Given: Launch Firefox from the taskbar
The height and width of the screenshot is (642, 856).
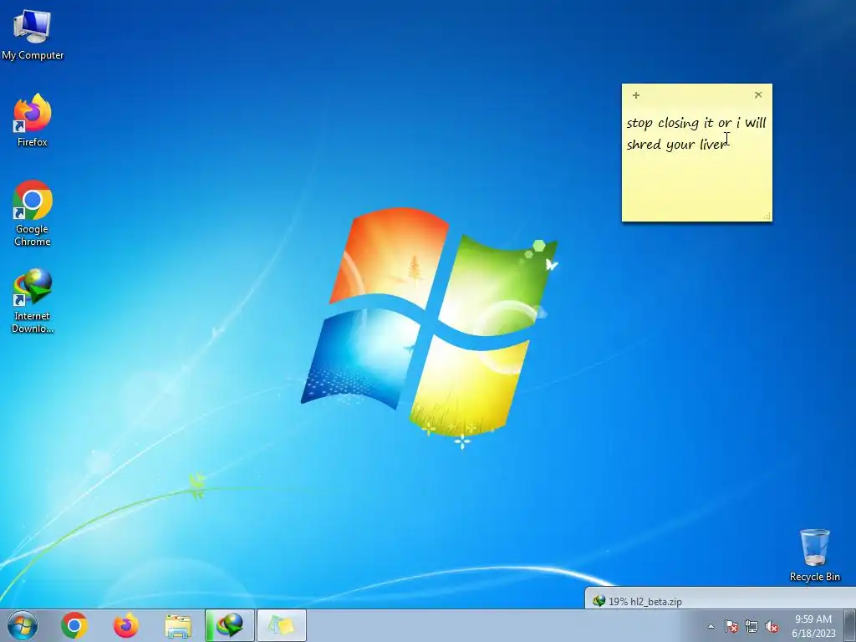Looking at the screenshot, I should point(125,625).
